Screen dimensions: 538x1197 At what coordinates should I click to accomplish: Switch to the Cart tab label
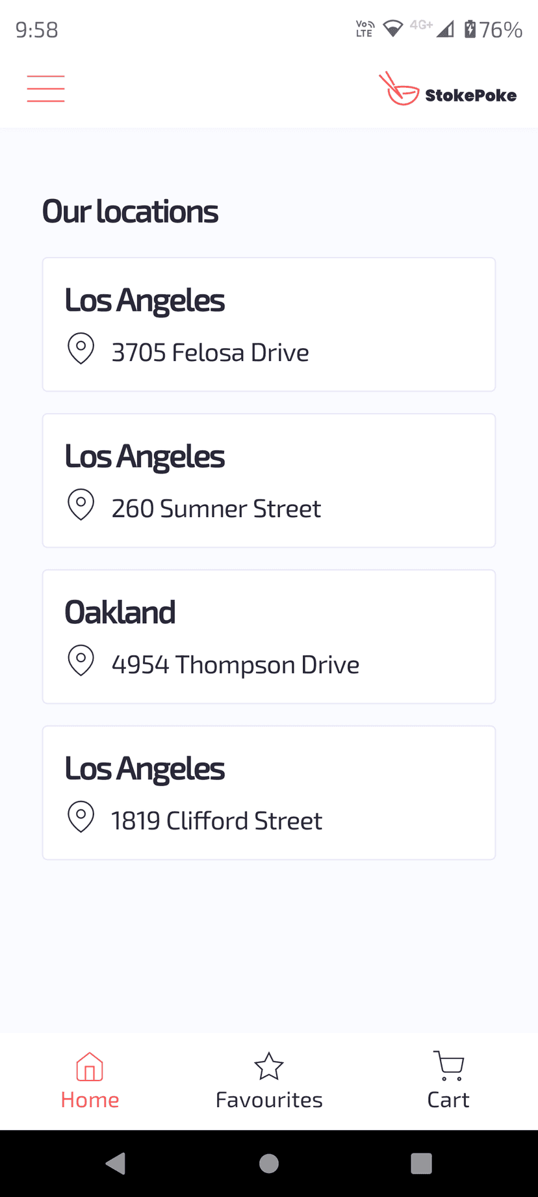(448, 1099)
